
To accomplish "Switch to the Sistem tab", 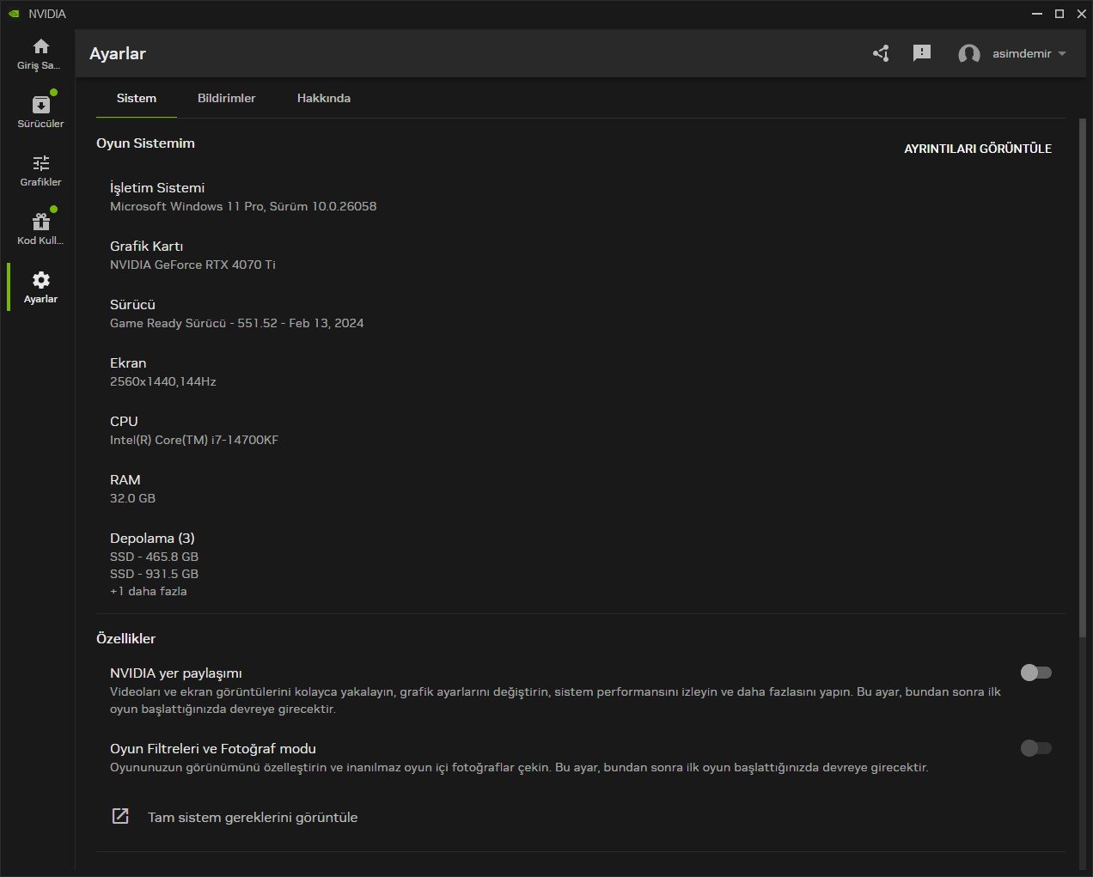I will [x=137, y=98].
